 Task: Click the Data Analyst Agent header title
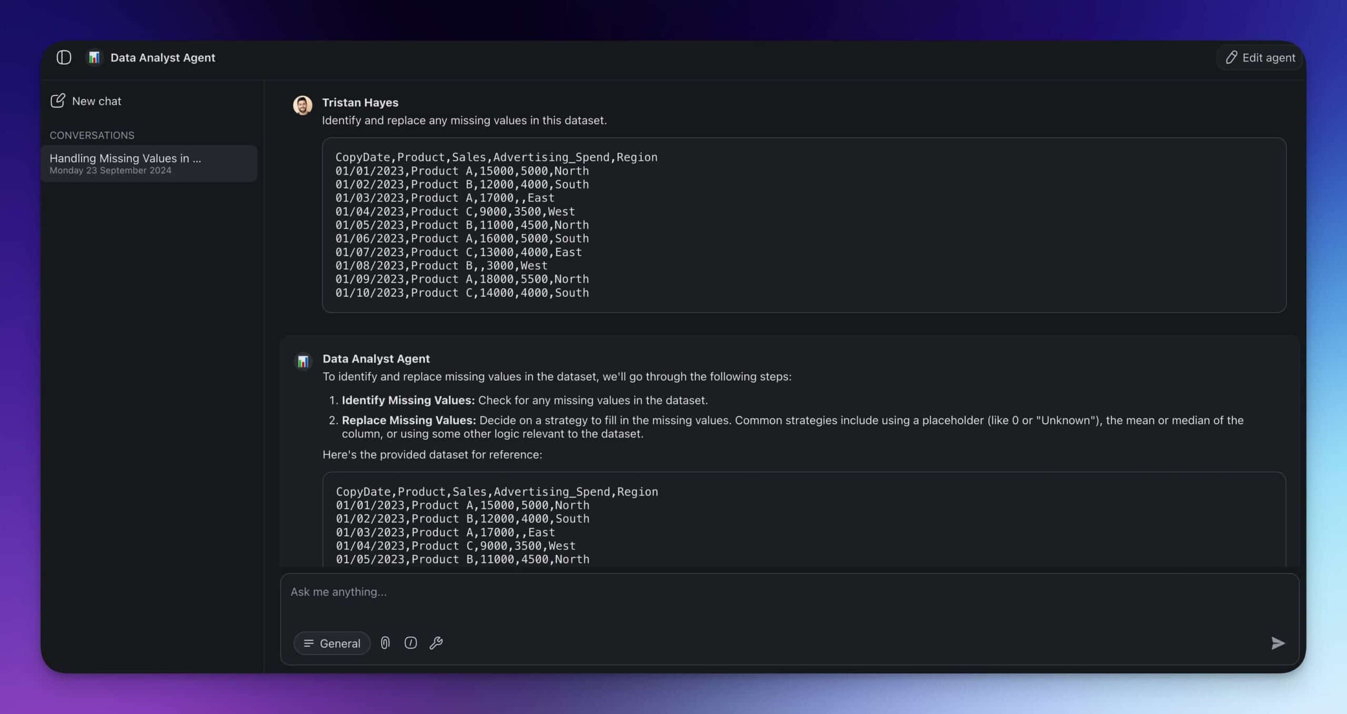coord(163,57)
